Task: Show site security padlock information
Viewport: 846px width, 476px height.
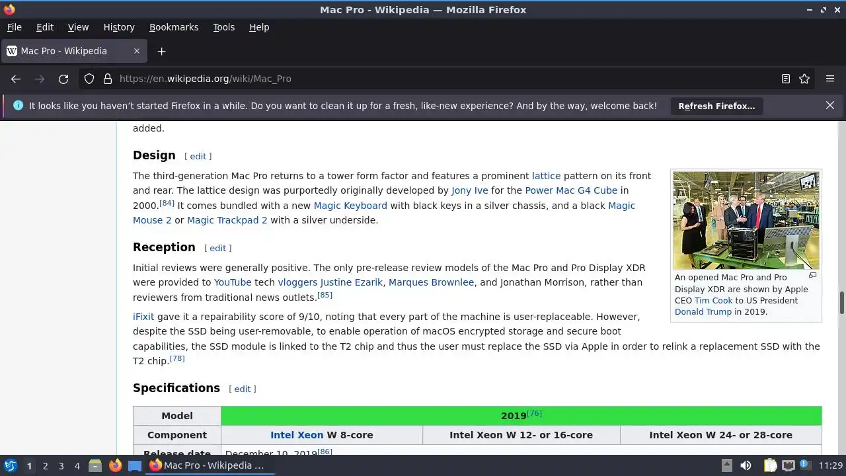Action: click(108, 79)
